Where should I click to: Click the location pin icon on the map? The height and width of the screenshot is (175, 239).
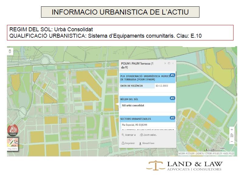[x=10, y=51]
